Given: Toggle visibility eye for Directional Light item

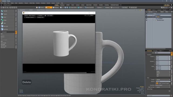Looking at the screenshot, I should tap(147, 20).
